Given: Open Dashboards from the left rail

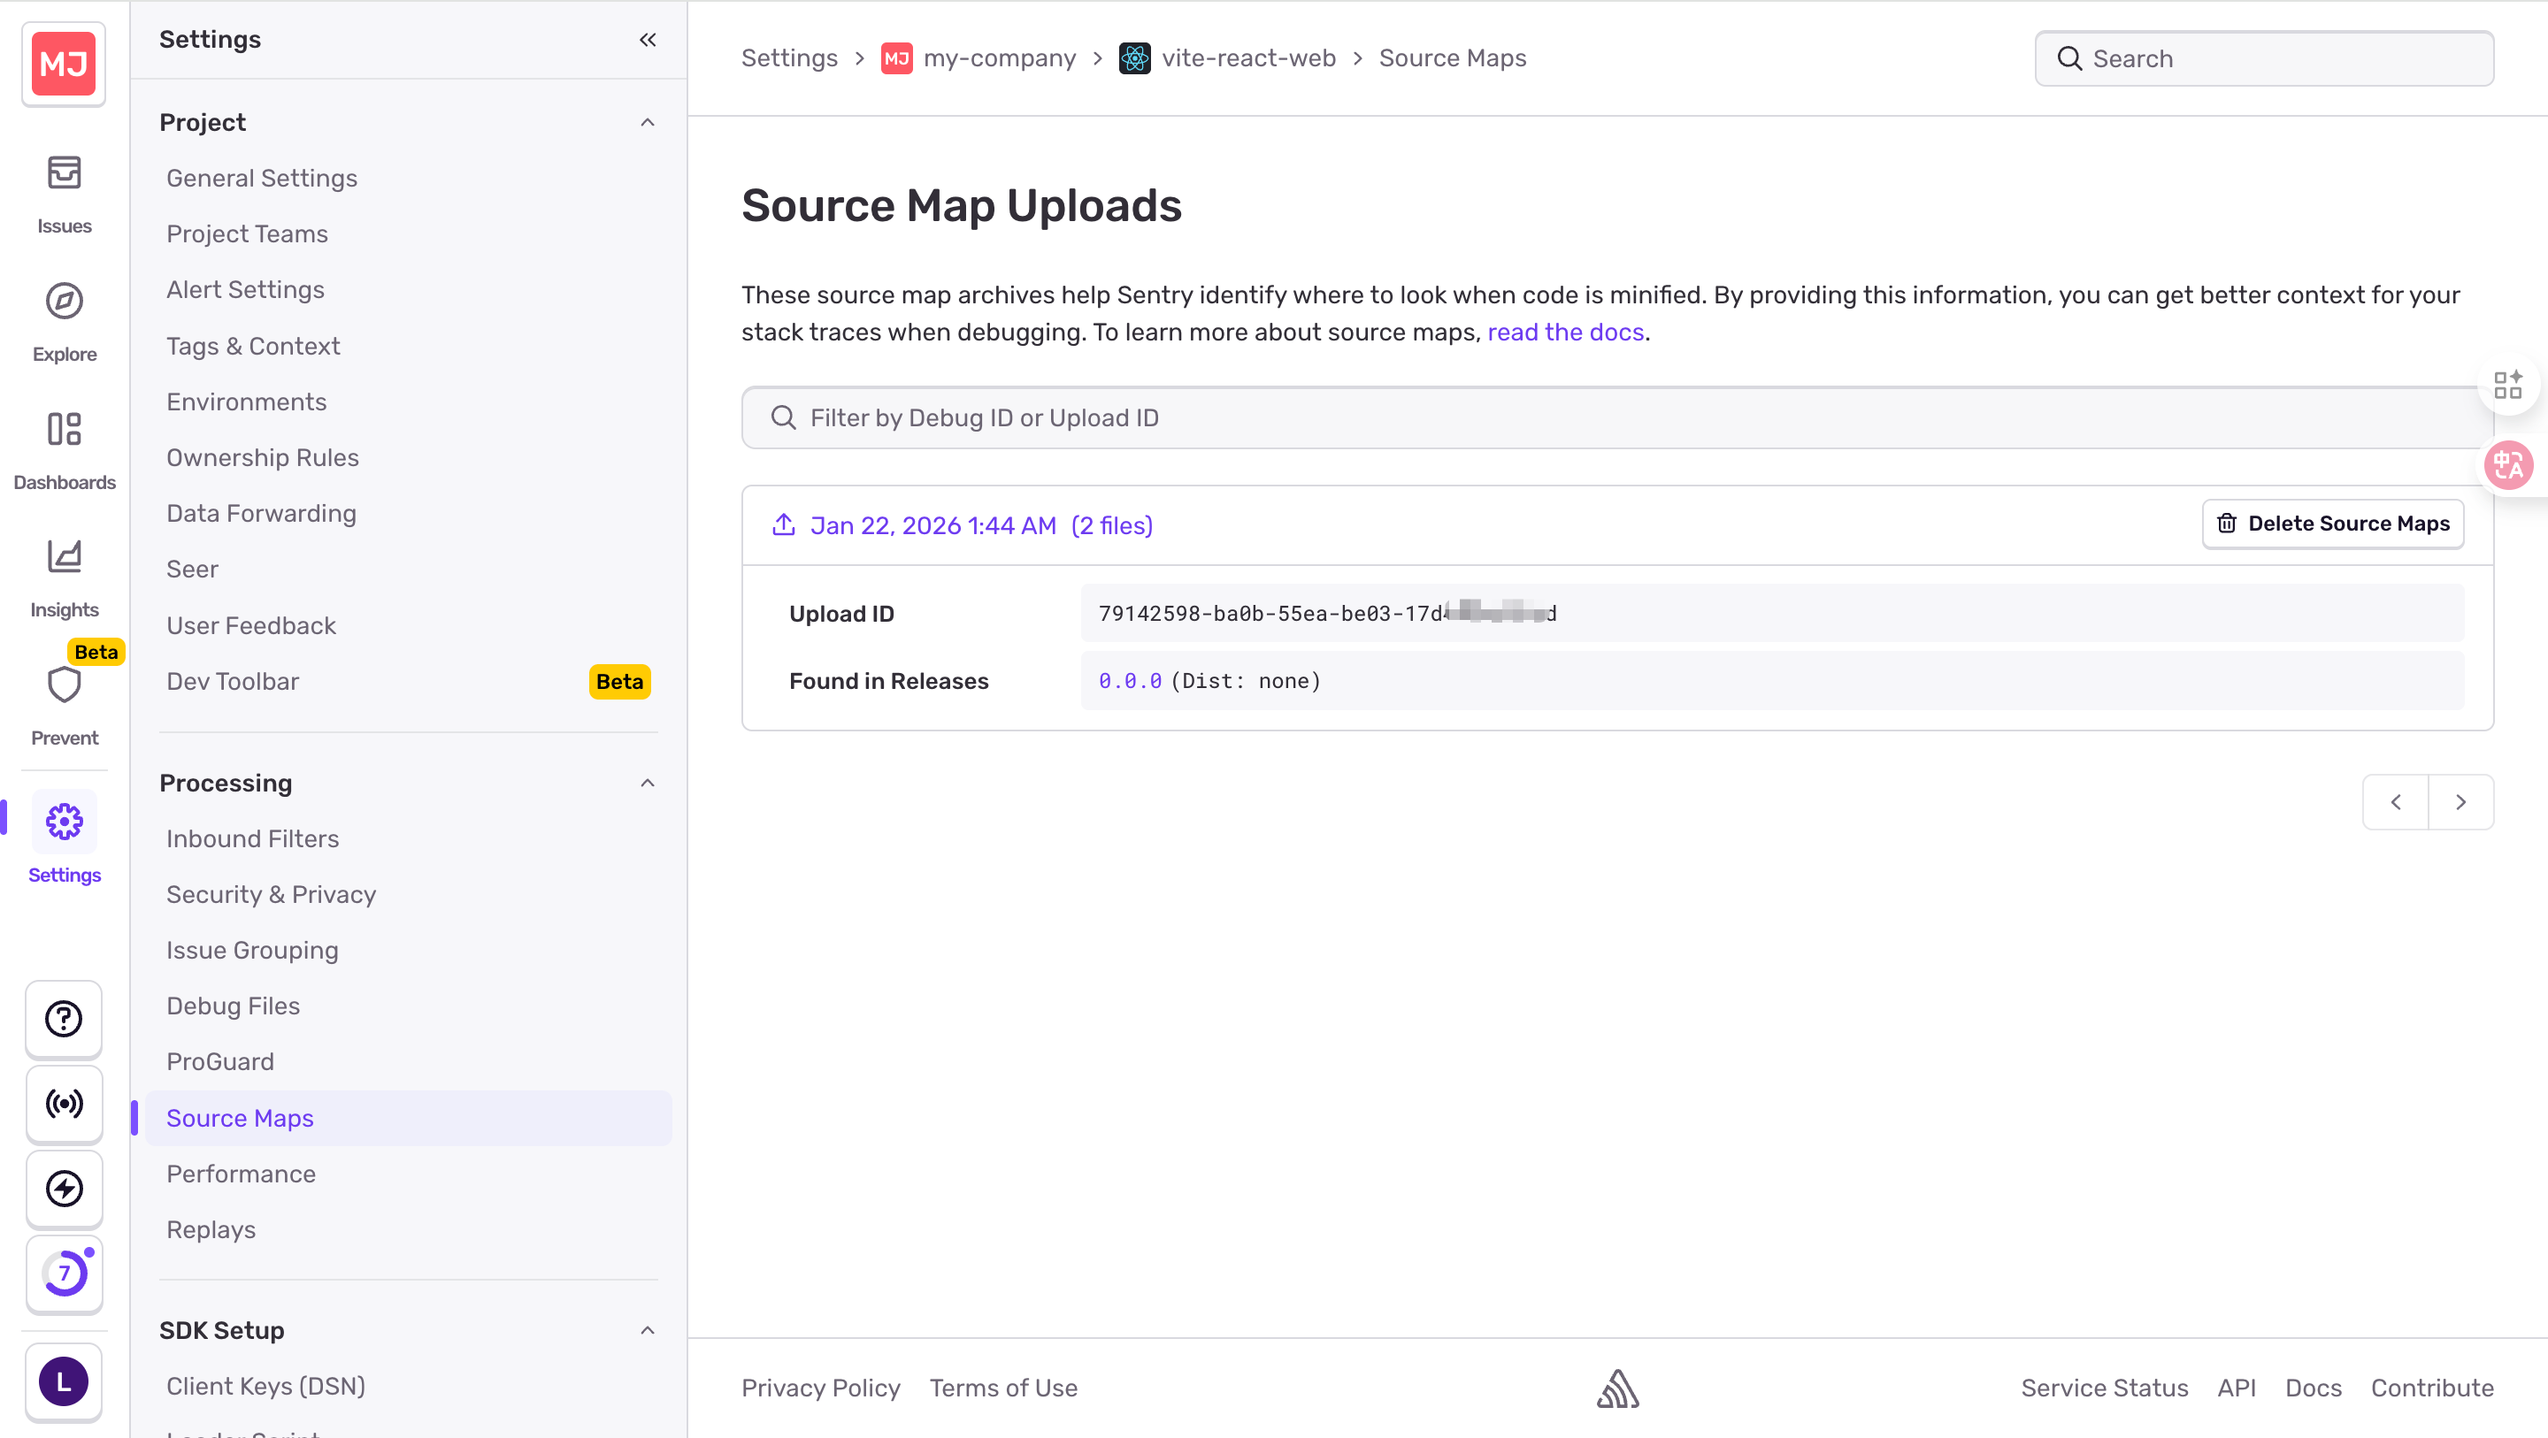Looking at the screenshot, I should (65, 451).
